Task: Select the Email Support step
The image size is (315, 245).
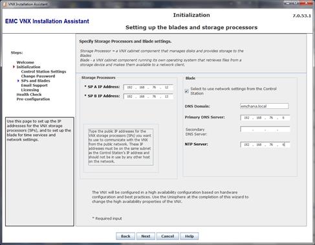Action: (x=34, y=85)
